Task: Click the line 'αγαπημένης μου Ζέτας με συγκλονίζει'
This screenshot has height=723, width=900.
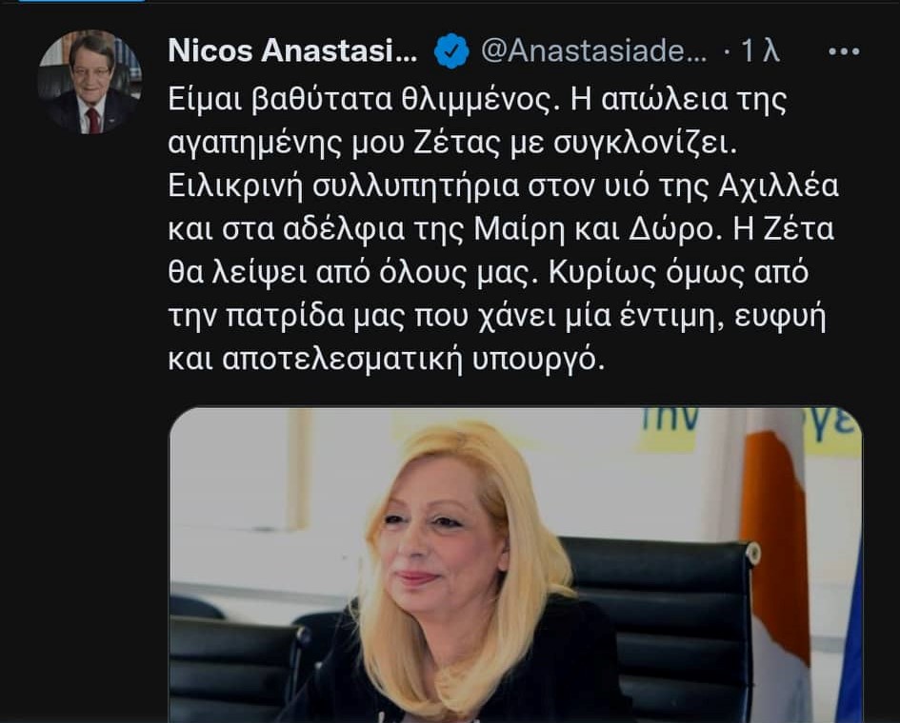Action: click(452, 143)
